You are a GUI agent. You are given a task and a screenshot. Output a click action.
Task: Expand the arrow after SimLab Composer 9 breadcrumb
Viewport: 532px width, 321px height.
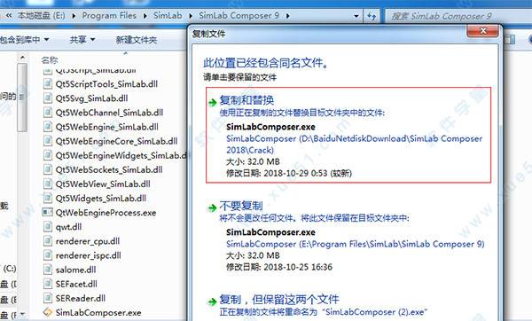click(288, 16)
